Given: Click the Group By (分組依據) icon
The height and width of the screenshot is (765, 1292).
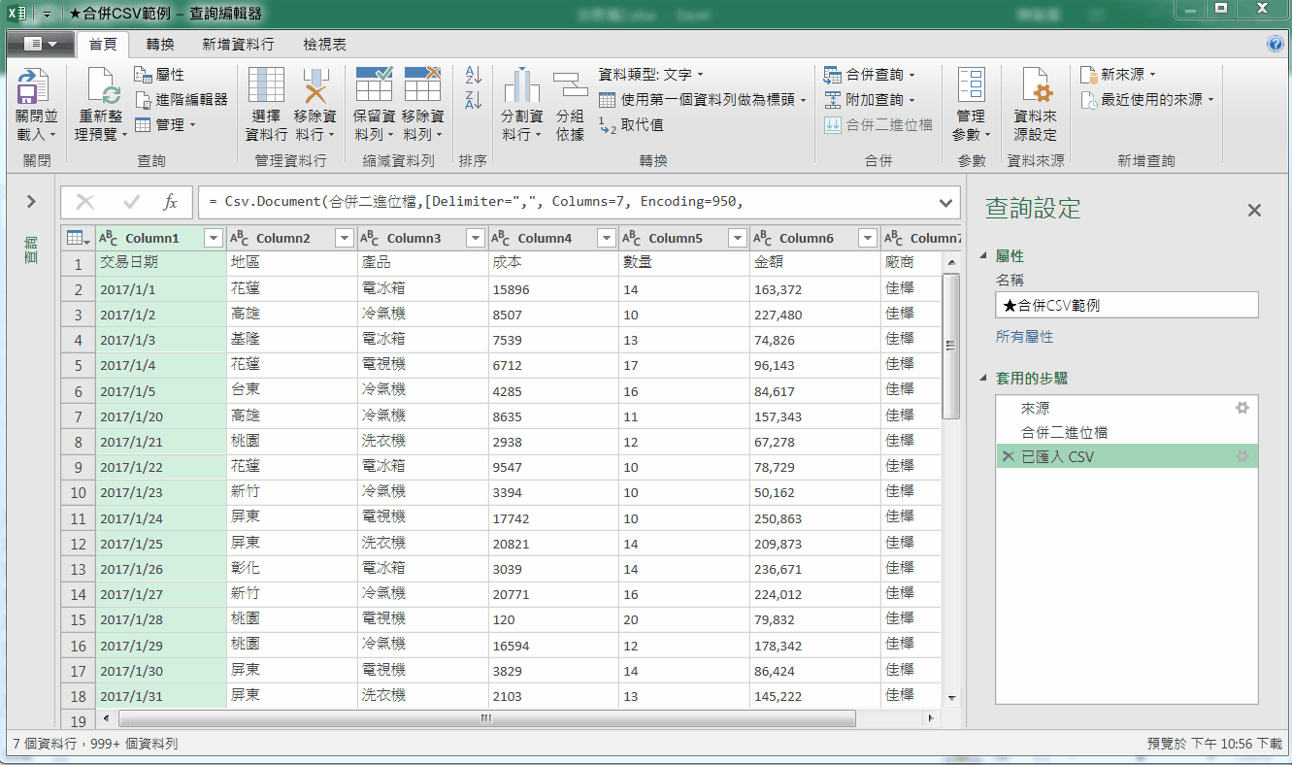Looking at the screenshot, I should pyautogui.click(x=570, y=85).
